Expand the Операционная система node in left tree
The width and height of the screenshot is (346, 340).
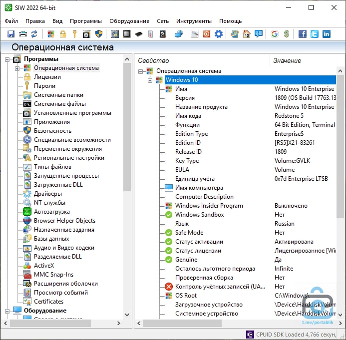17,68
